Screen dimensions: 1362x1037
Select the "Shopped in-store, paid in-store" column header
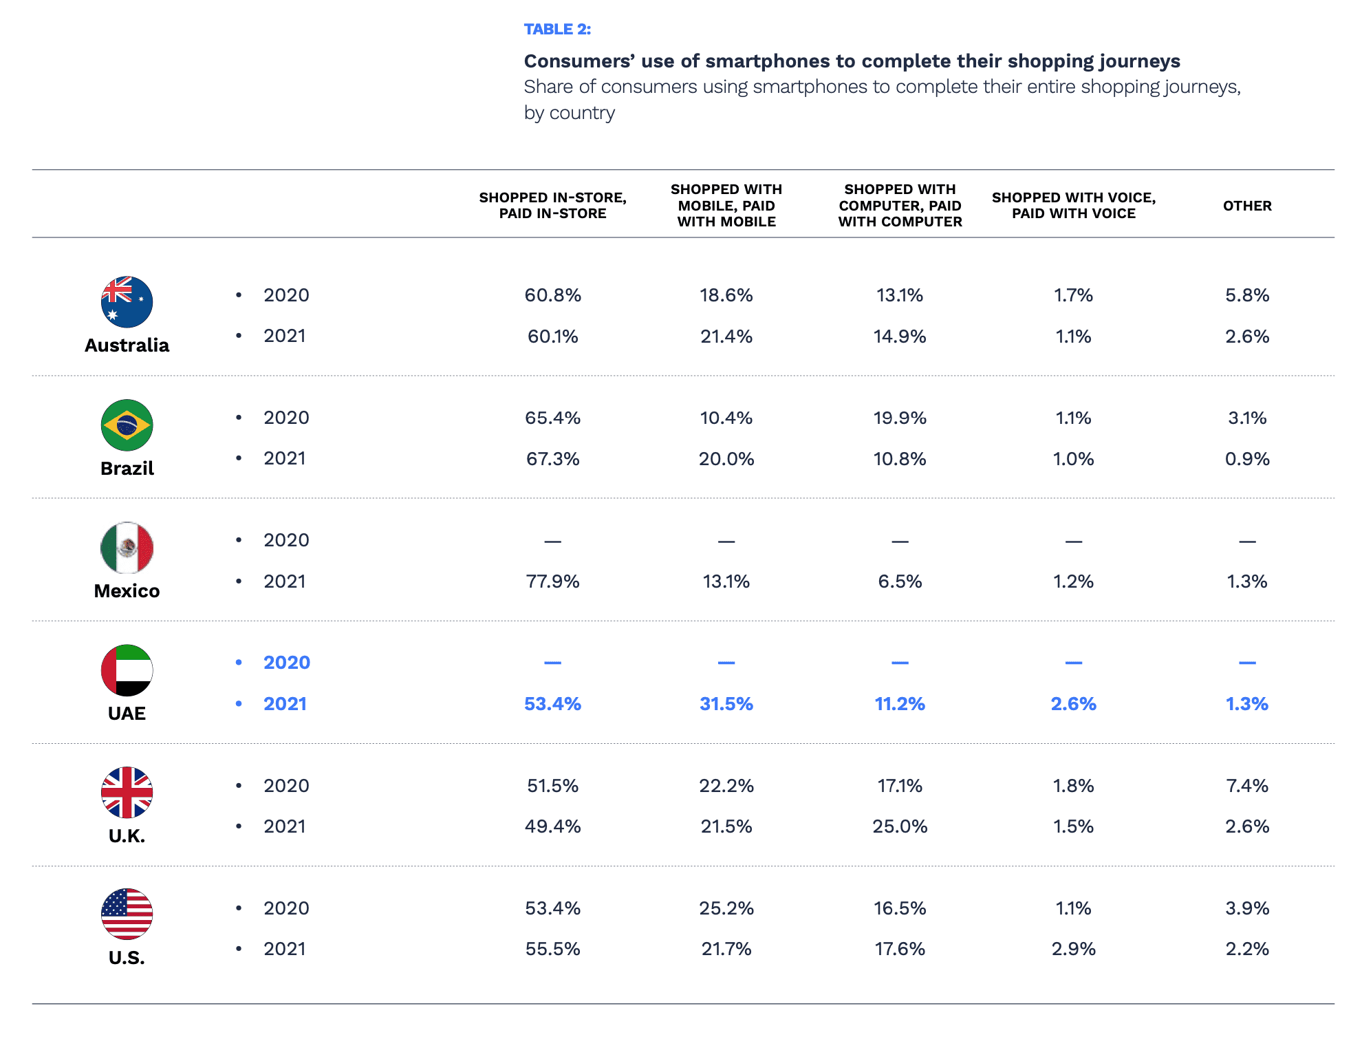(552, 206)
